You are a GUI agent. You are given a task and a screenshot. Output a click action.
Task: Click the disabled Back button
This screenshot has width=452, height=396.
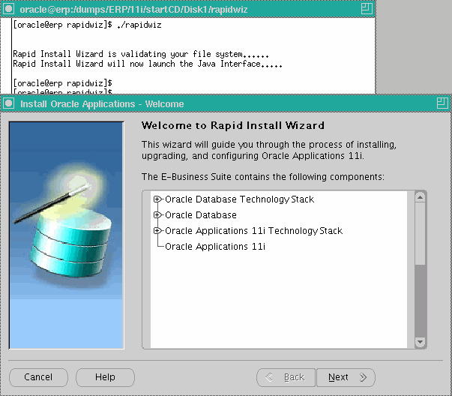click(x=286, y=377)
